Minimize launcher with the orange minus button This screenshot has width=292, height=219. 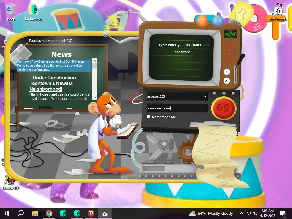(202, 21)
